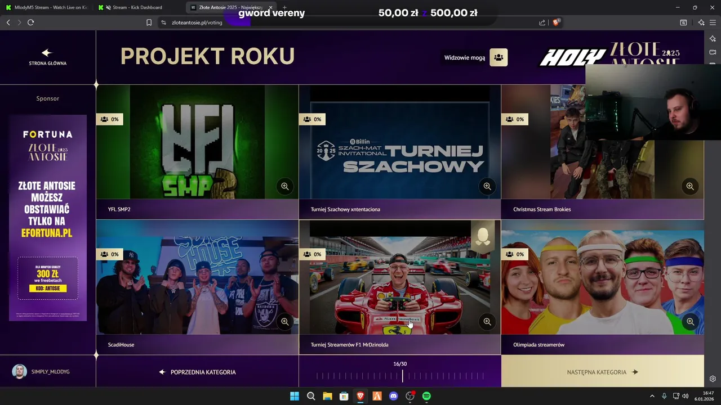Open clock showing 16:47
721x405 pixels.
coord(705,396)
